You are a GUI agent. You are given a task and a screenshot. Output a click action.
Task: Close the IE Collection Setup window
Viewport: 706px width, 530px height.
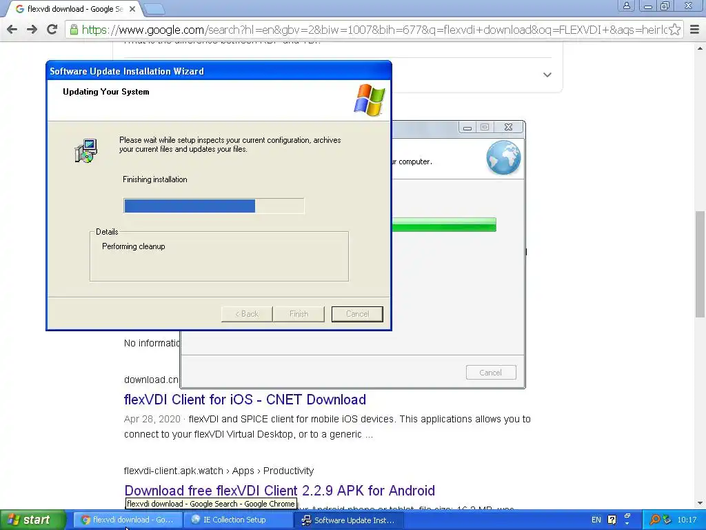pos(508,128)
